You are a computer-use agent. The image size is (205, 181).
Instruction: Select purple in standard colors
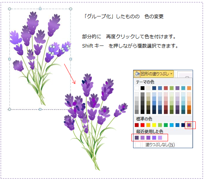click(x=189, y=125)
